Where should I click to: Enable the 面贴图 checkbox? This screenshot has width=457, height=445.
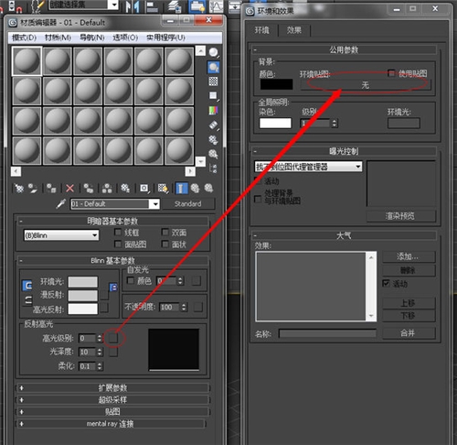point(118,244)
